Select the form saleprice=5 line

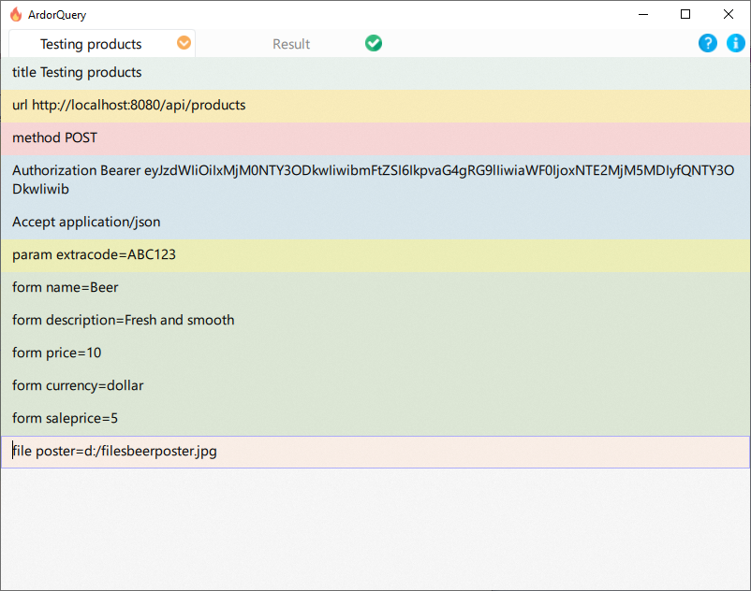coord(375,418)
